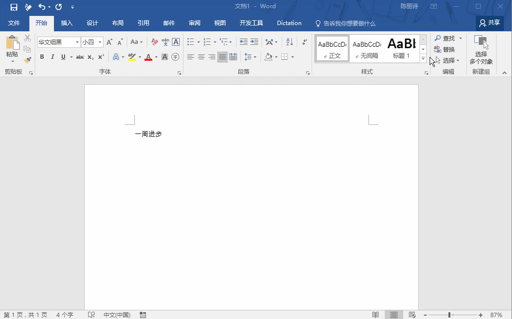Expand the bullet list options arrow
The image size is (512, 319).
[x=198, y=42]
